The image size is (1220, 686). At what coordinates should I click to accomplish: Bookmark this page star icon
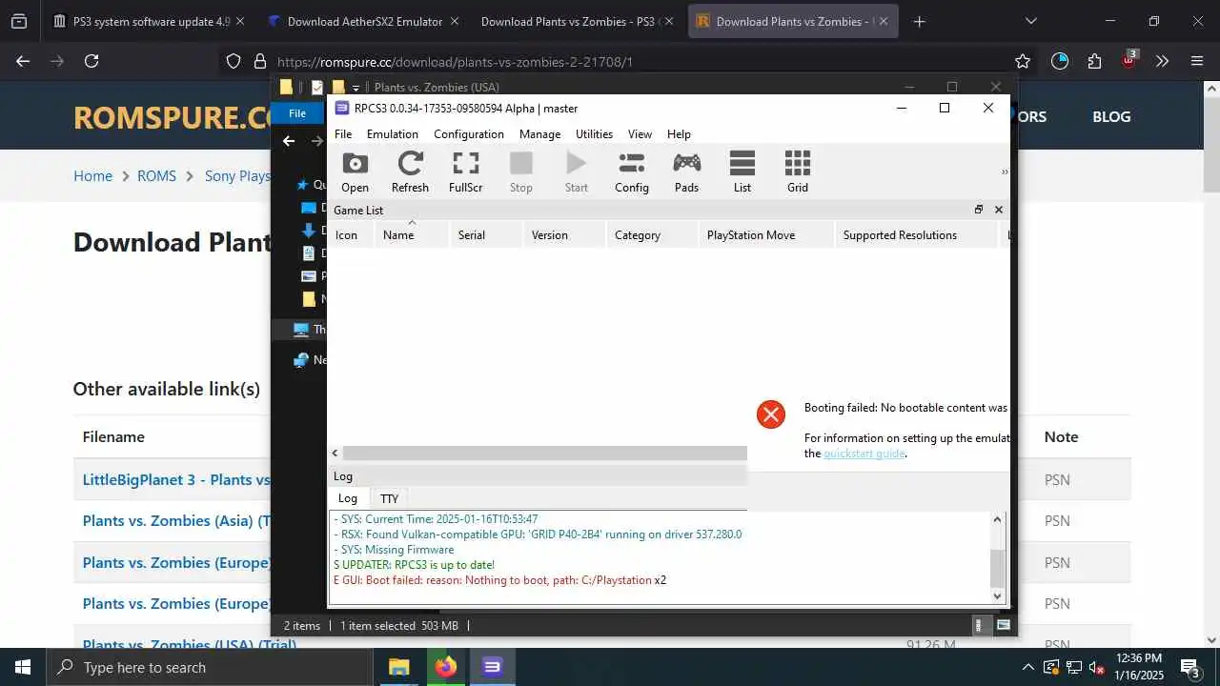tap(1023, 61)
